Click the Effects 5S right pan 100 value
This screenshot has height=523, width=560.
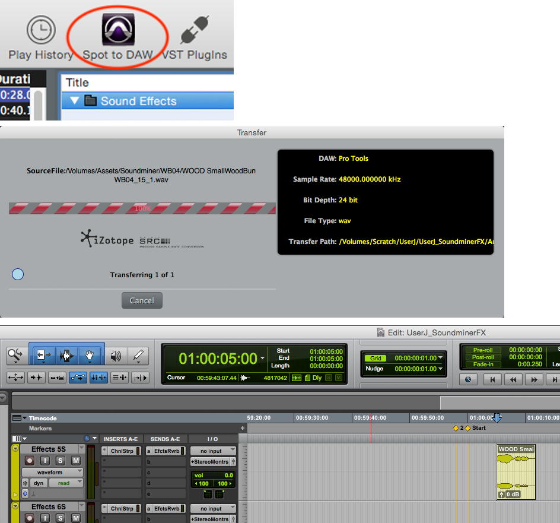pyautogui.click(x=224, y=483)
